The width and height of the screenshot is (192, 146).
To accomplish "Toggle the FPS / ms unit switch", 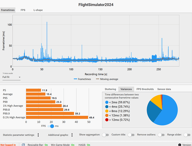I will click(51, 126).
